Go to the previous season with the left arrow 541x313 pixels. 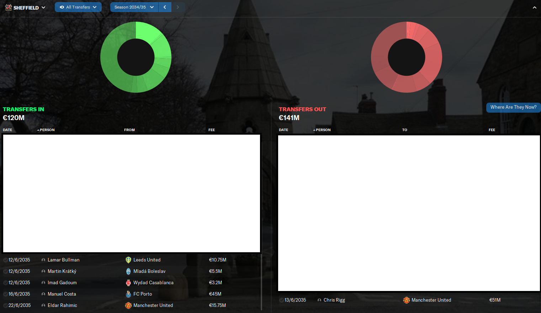(165, 7)
